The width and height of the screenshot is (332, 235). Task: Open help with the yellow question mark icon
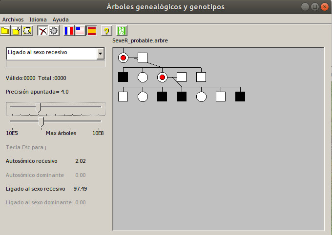click(x=106, y=31)
